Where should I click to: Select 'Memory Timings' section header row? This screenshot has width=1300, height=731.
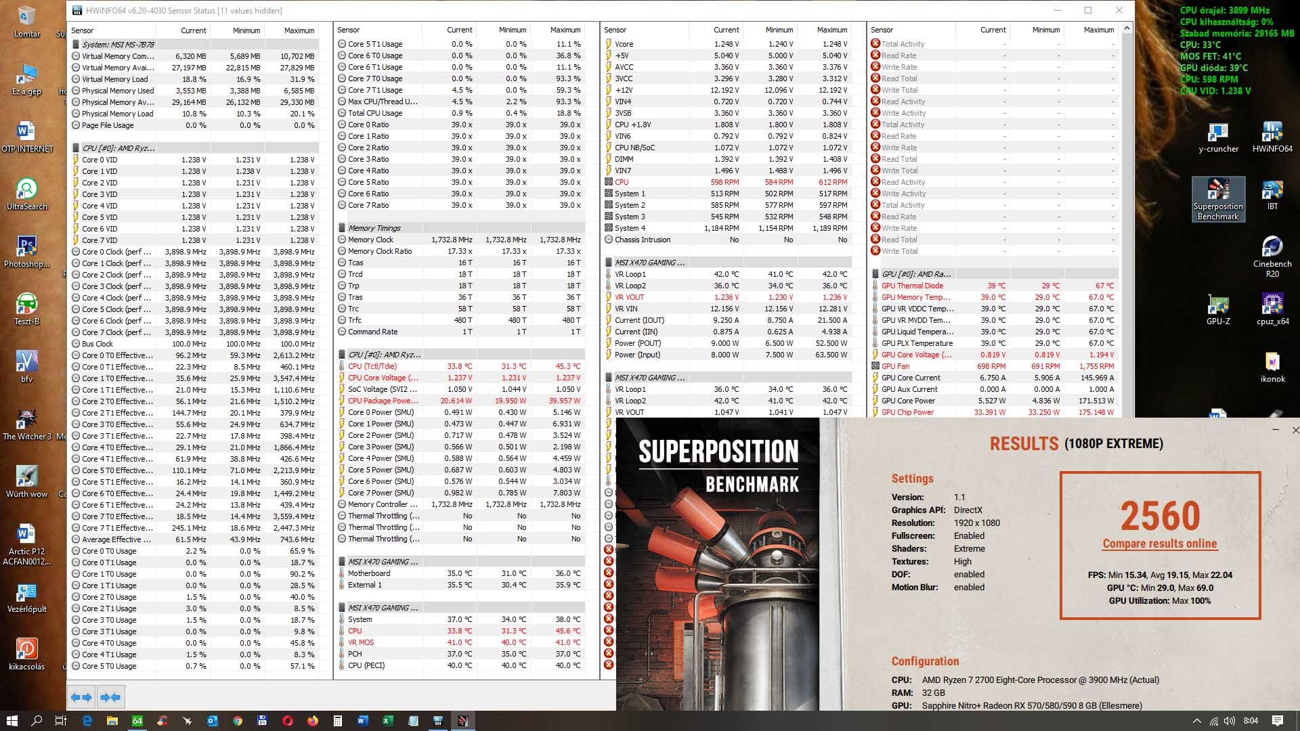pyautogui.click(x=460, y=228)
